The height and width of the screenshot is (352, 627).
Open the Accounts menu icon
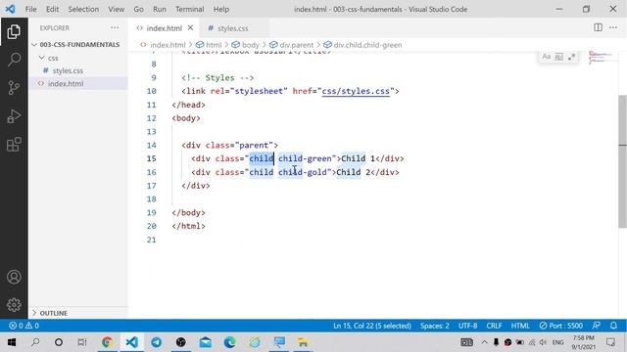click(x=14, y=277)
